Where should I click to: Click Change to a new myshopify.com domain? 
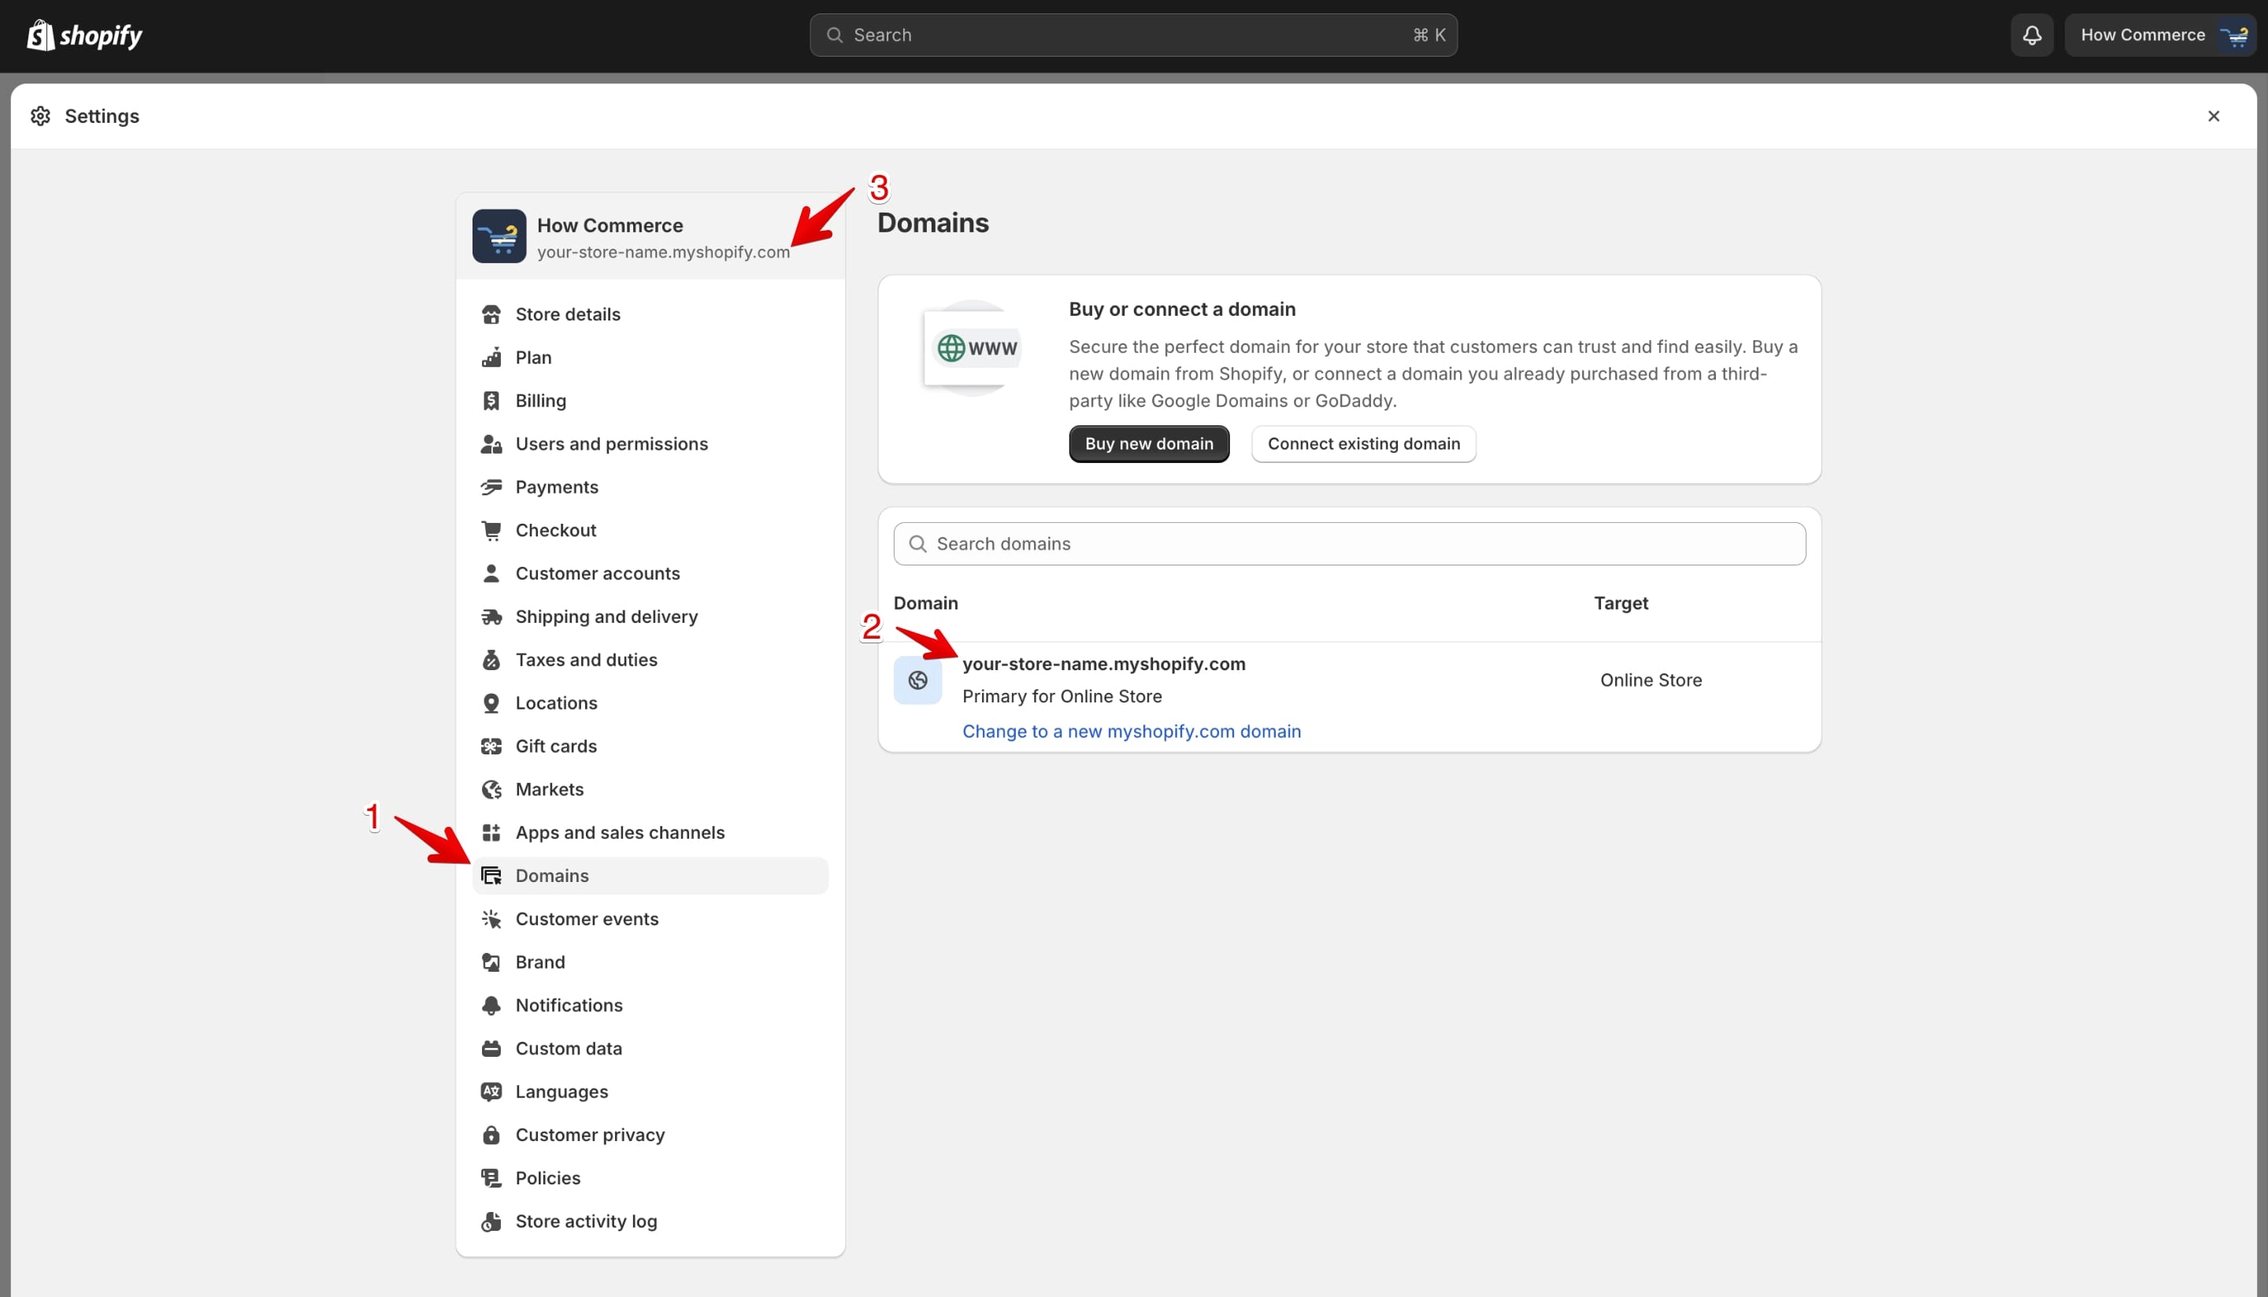pos(1132,732)
